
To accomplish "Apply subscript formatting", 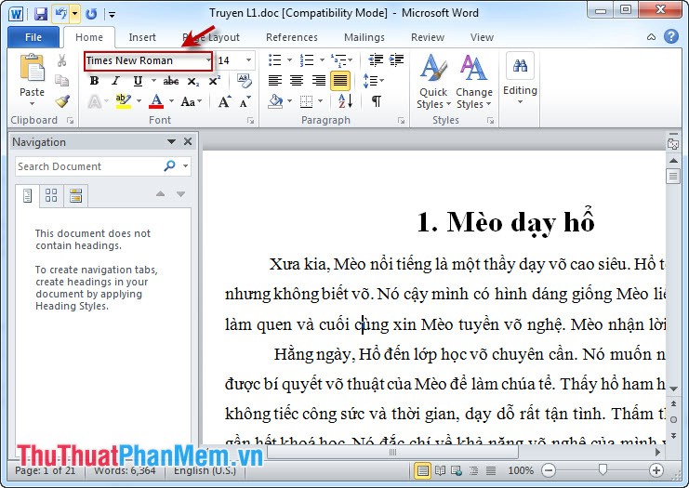I will point(192,81).
